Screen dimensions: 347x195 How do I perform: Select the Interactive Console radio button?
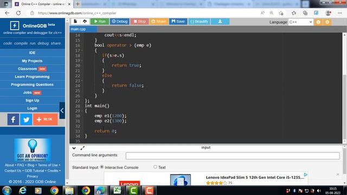[102, 167]
